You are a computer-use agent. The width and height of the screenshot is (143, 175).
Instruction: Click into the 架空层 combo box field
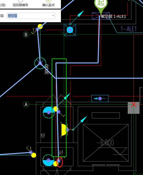31,16
